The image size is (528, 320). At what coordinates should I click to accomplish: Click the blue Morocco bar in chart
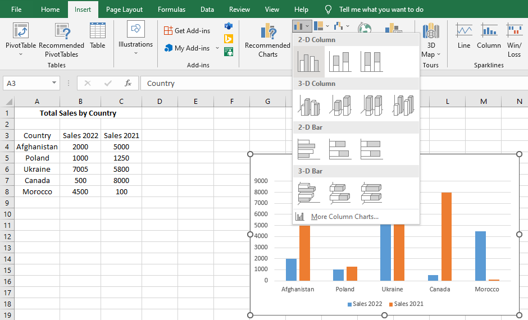coord(480,256)
